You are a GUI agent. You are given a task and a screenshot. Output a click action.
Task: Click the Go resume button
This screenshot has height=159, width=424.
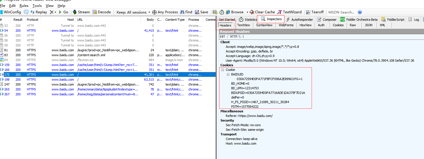coord(64,12)
